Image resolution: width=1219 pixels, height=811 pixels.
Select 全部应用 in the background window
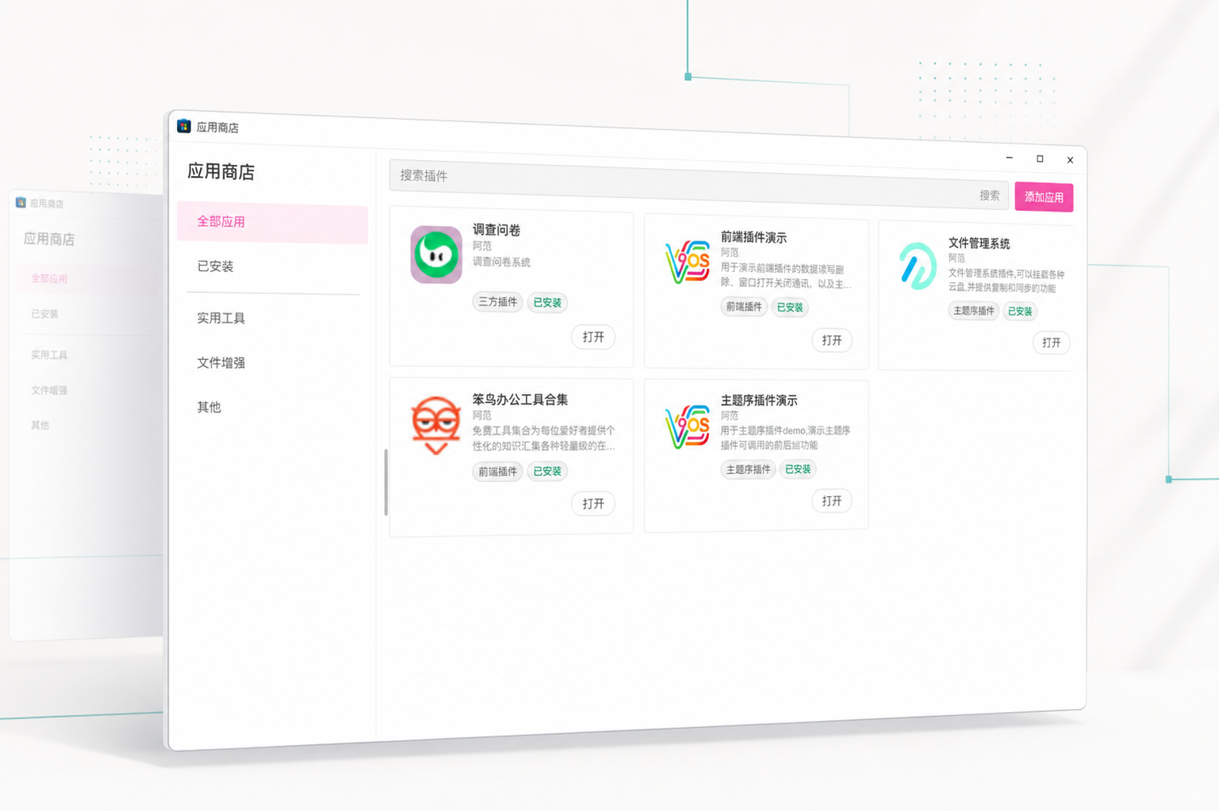(x=49, y=278)
